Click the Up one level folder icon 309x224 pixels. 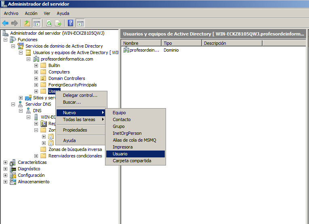(27, 23)
